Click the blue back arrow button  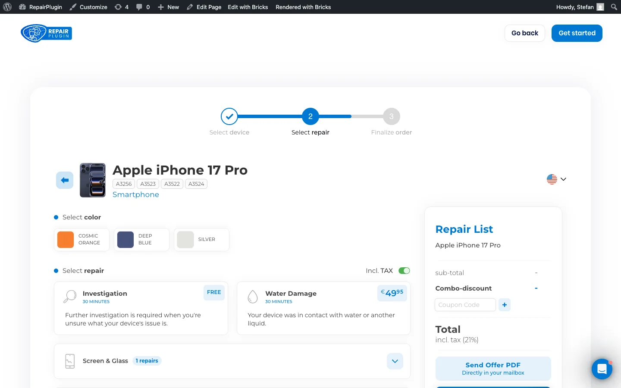click(65, 180)
